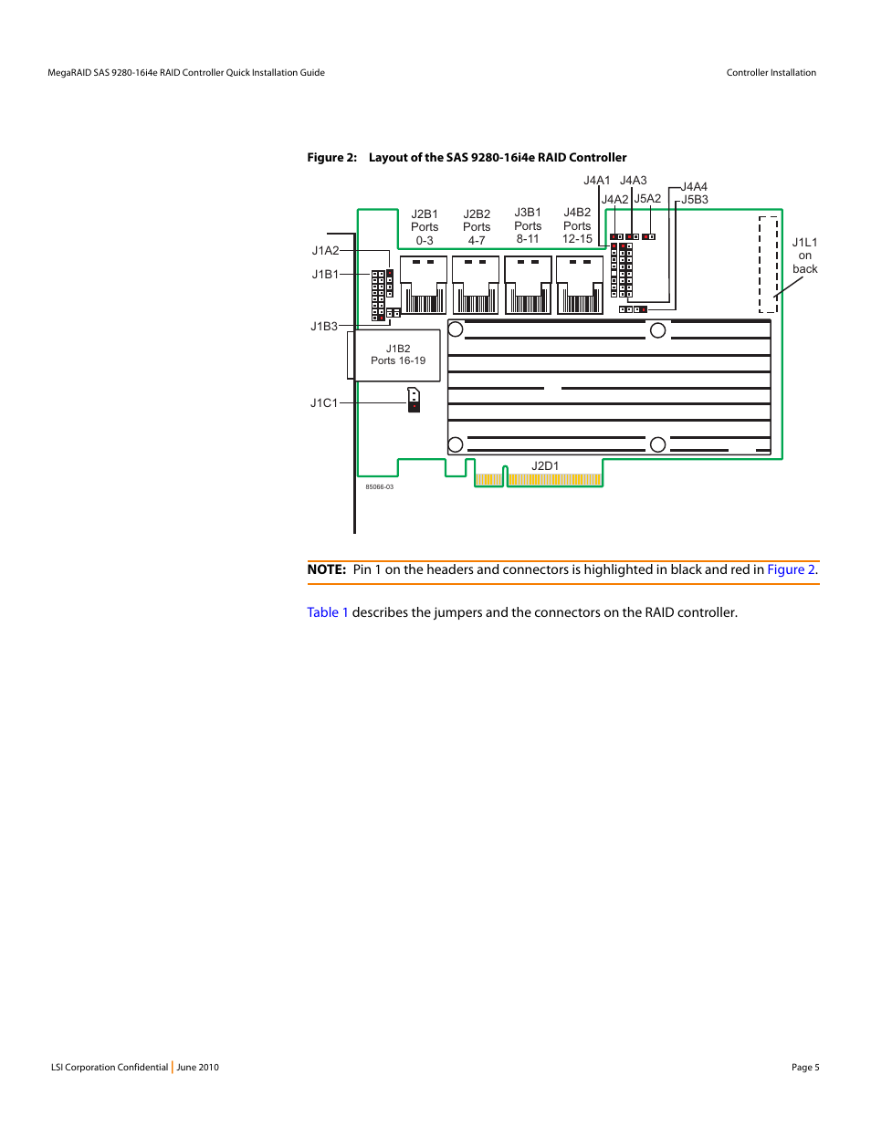
Task: Click the J1C1 label
Action: 324,402
